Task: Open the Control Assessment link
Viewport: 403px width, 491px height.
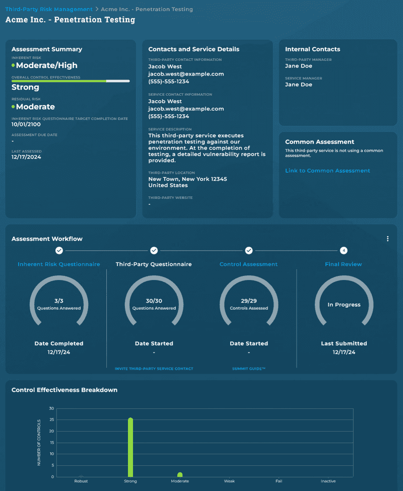Action: point(249,264)
